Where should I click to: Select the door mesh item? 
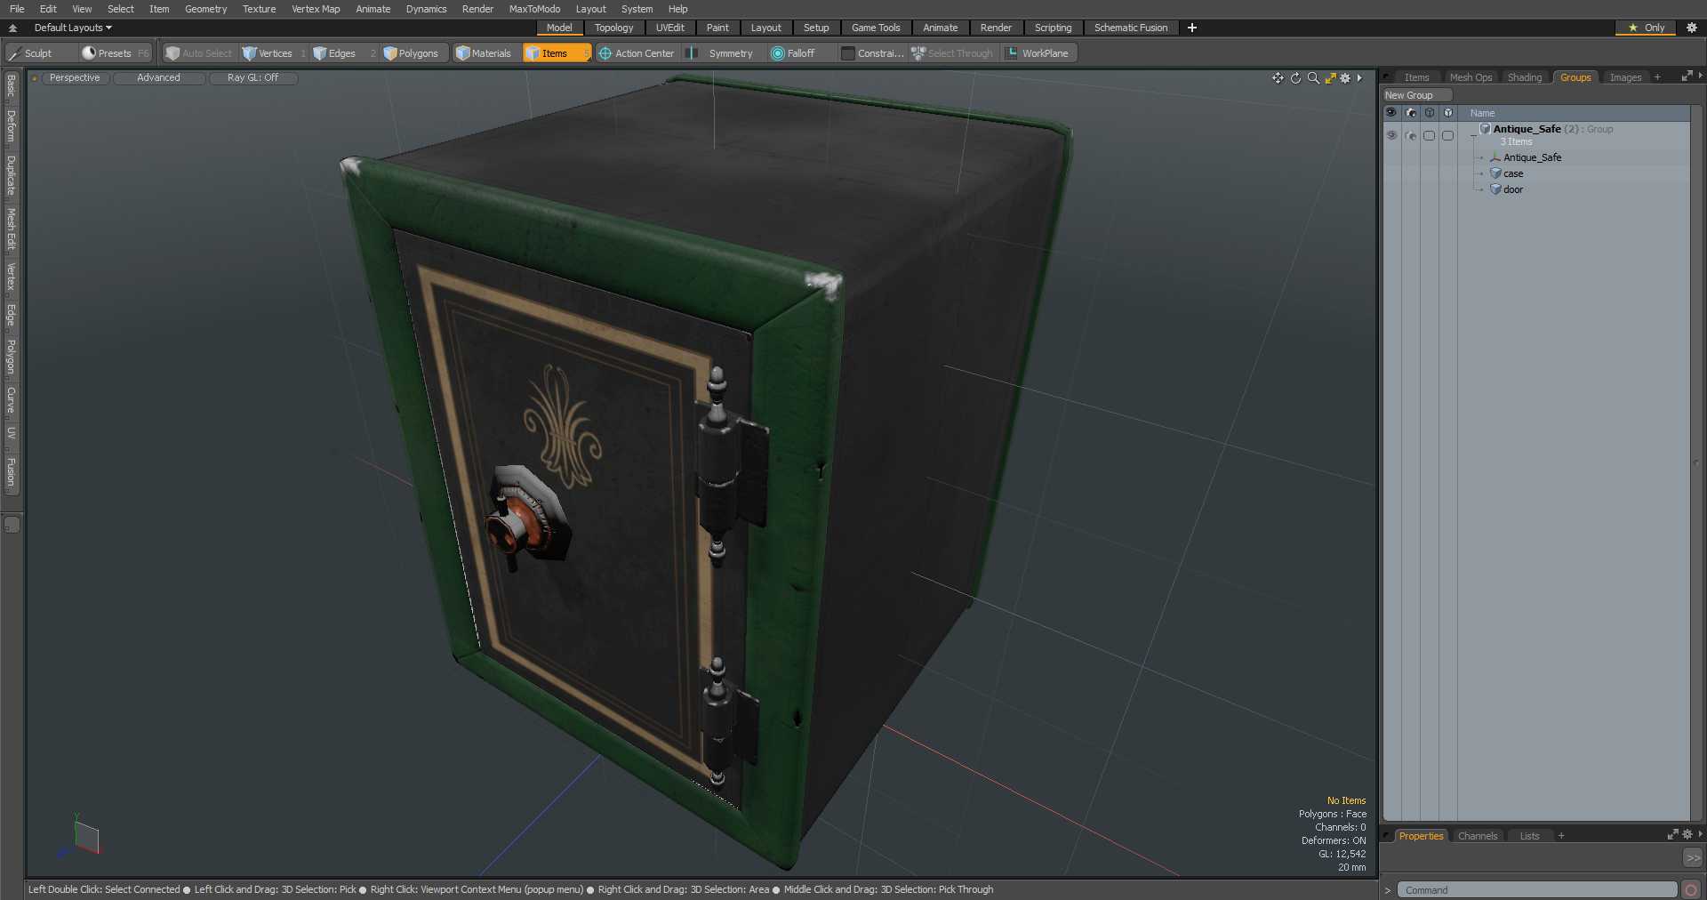(x=1512, y=189)
